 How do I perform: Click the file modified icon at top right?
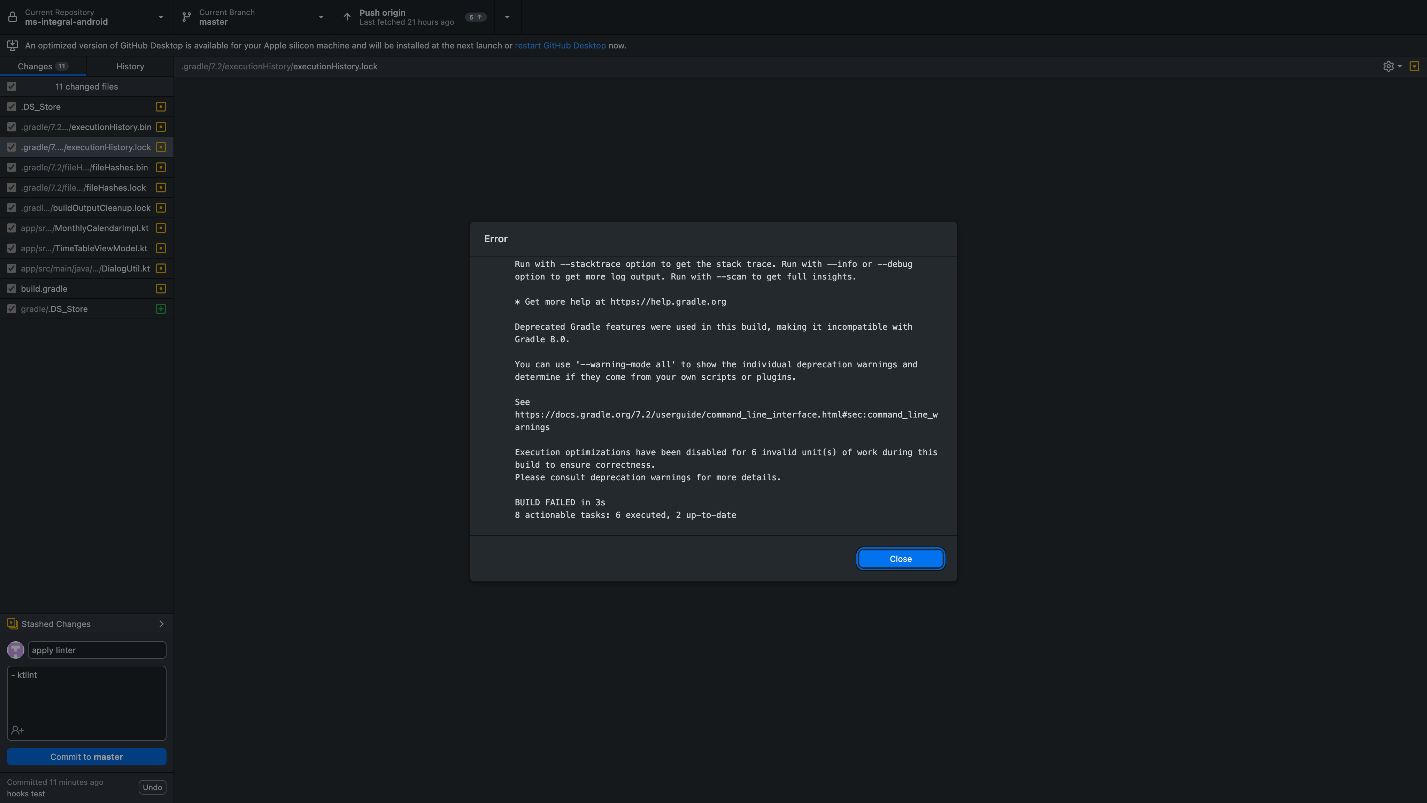pos(1414,67)
